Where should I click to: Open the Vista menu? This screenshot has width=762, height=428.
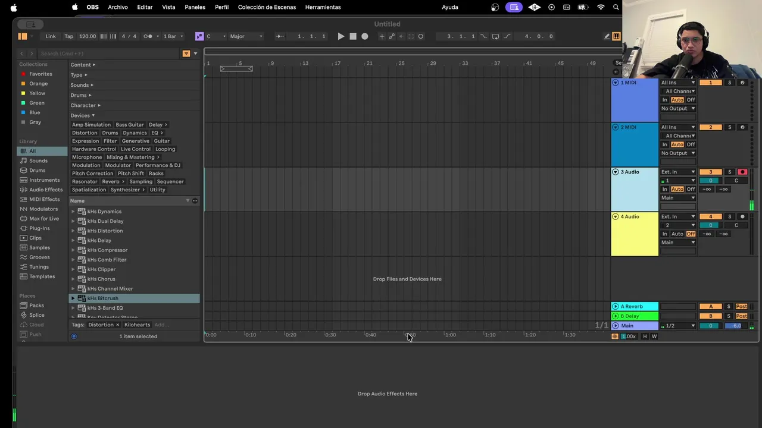pos(168,7)
